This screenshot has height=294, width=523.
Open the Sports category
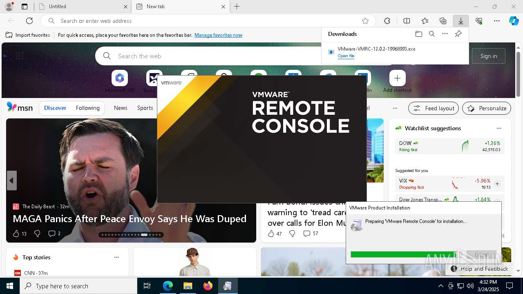pos(145,108)
